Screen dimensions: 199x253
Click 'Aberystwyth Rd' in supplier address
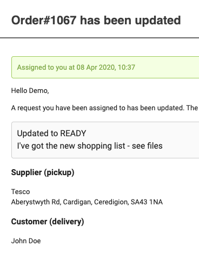36,202
